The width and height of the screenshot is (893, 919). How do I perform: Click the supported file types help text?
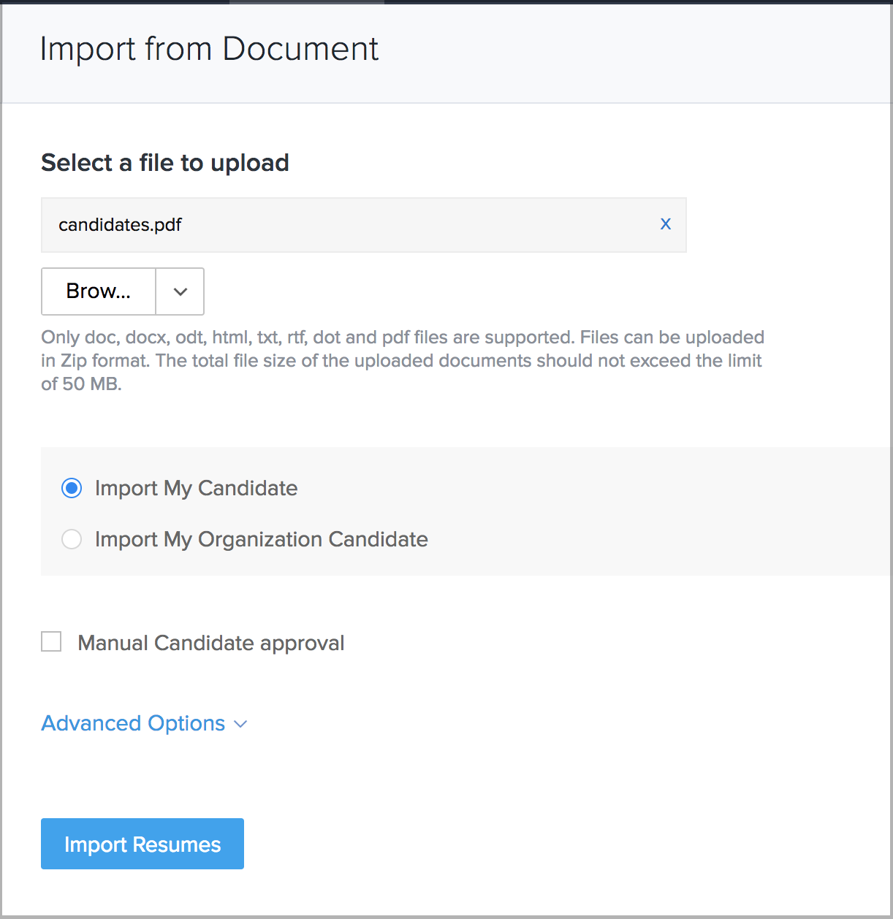403,360
